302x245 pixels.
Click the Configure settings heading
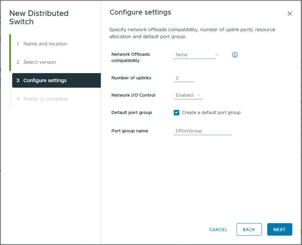tap(140, 12)
